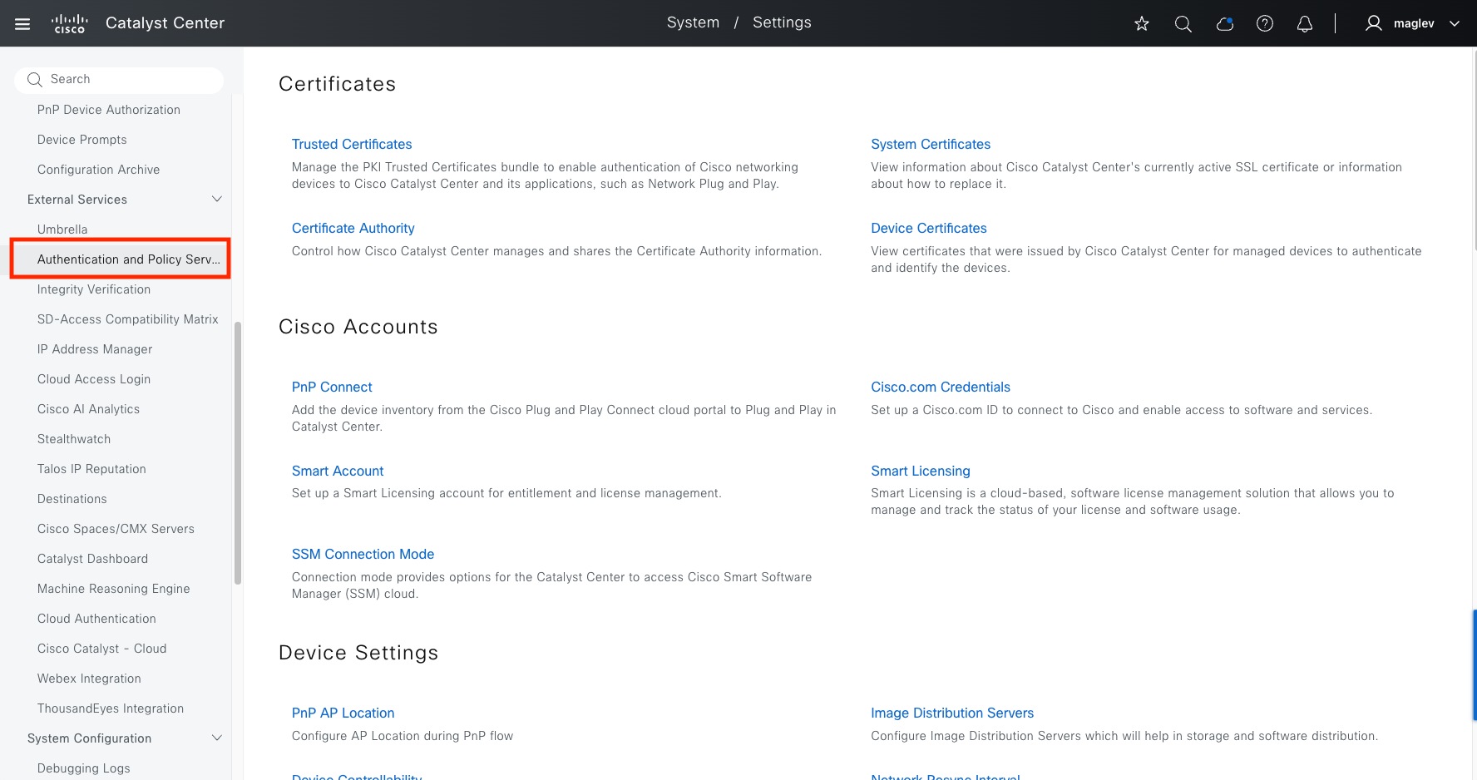Open global search magnifier icon
This screenshot has width=1477, height=780.
(1183, 23)
